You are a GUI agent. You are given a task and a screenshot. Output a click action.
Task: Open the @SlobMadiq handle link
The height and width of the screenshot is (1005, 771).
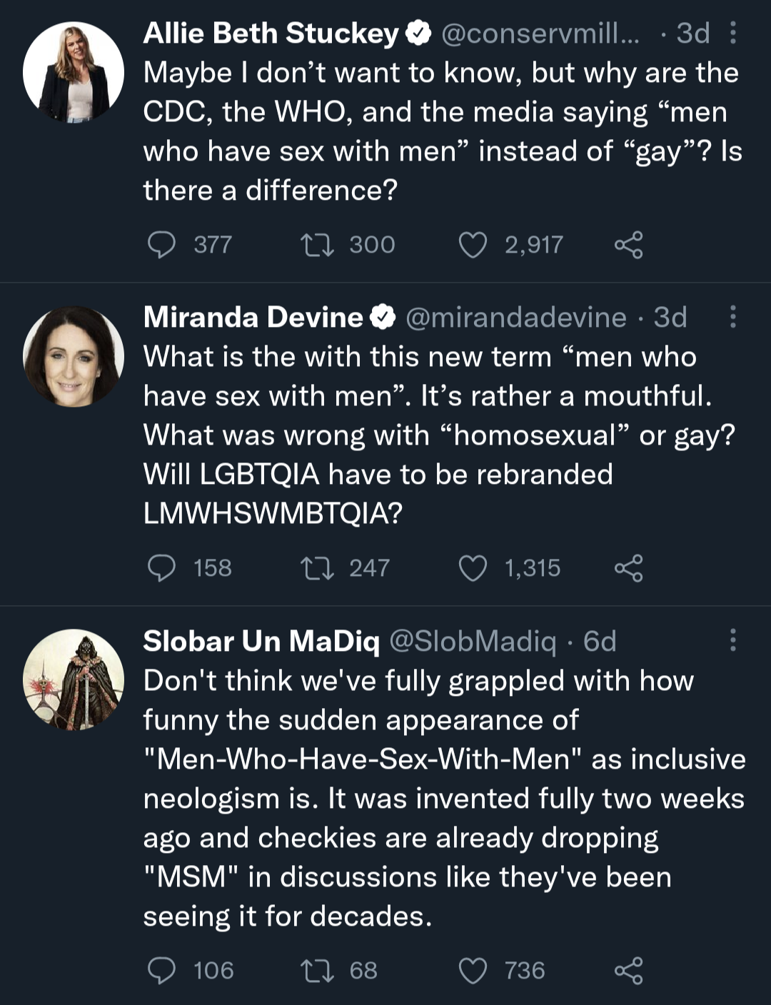(x=473, y=642)
